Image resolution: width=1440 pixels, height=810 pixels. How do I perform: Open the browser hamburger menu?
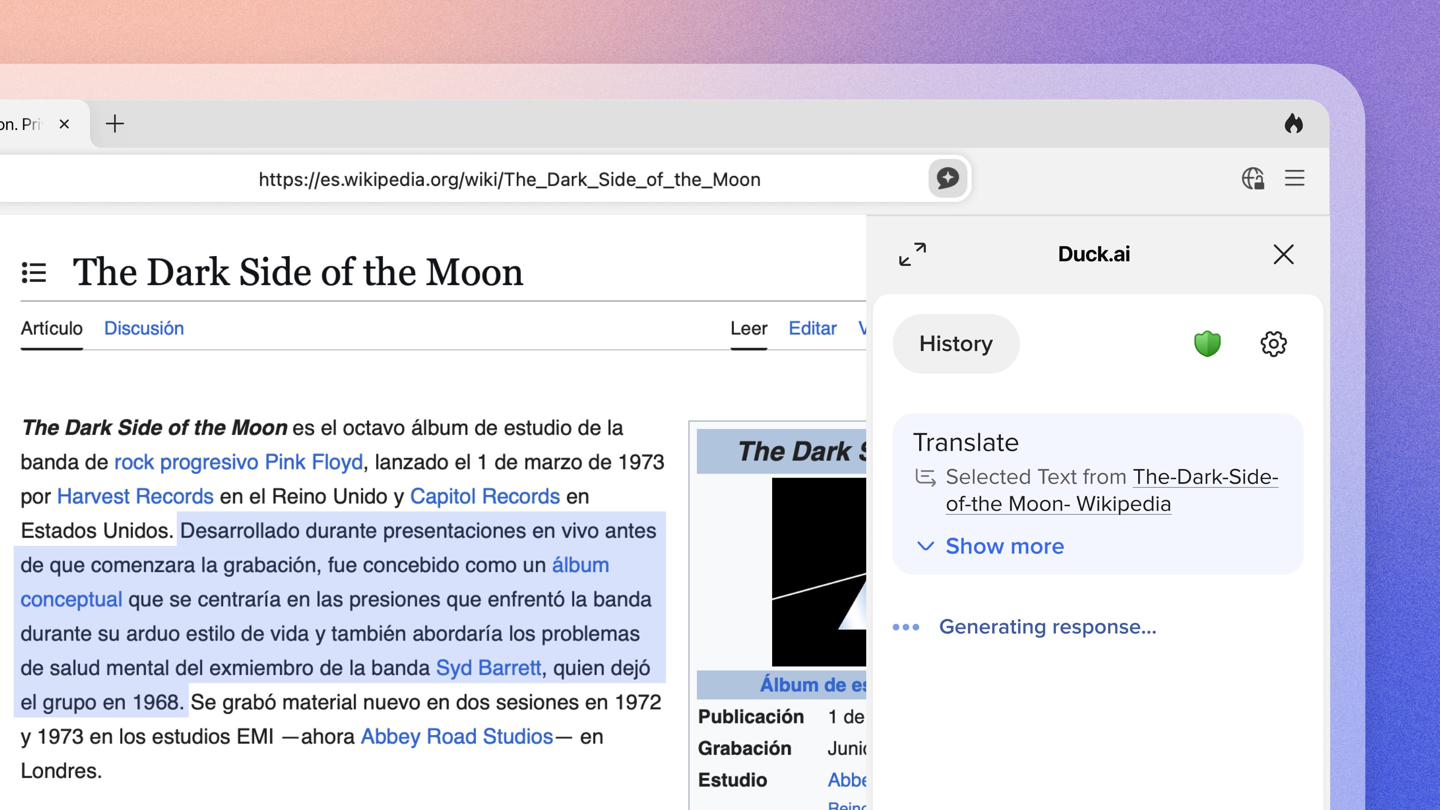coord(1294,179)
